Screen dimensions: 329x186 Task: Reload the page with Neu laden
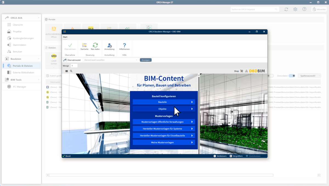(95, 46)
